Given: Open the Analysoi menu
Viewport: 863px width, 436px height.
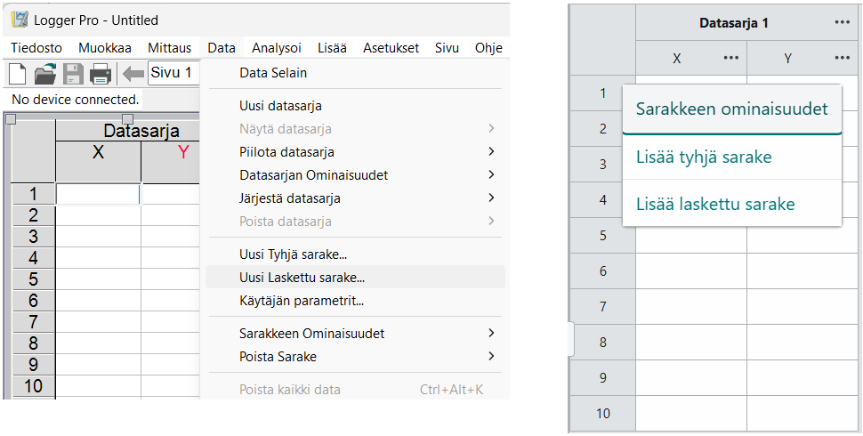Looking at the screenshot, I should pos(277,48).
